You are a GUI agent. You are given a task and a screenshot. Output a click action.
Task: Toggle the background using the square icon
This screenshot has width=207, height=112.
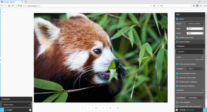pos(117,108)
